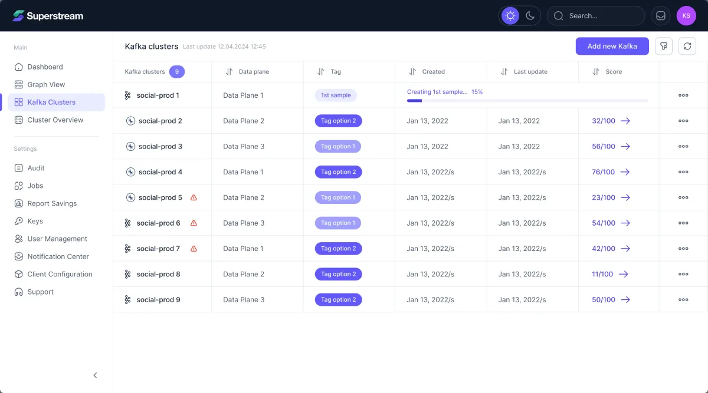Screen dimensions: 708x393
Task: Switch to dark mode with the moon toggle
Action: pyautogui.click(x=530, y=16)
